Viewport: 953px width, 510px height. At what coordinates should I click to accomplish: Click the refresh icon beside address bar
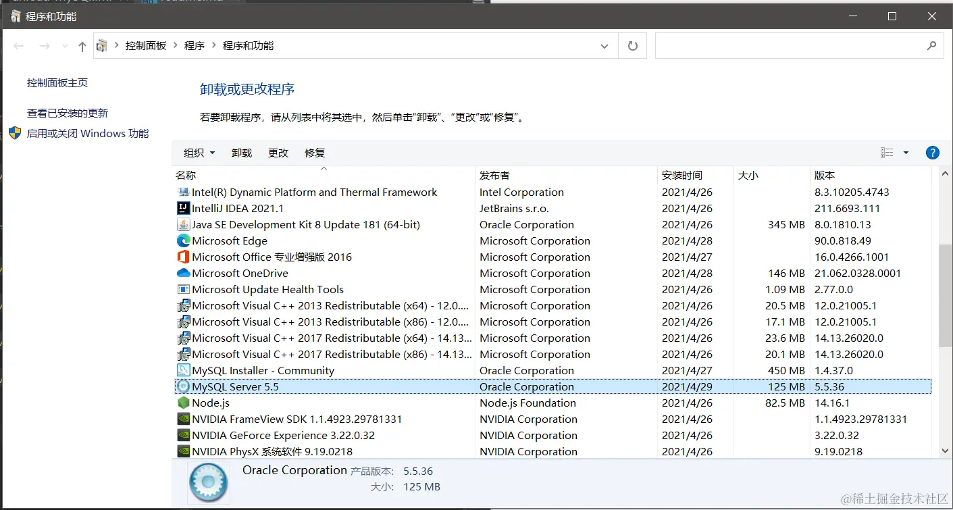(633, 46)
